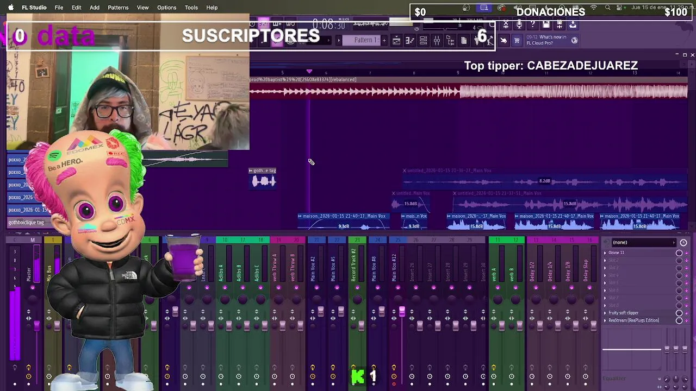The image size is (696, 391).
Task: Open goth...e tag clip menu arrow
Action: [251, 171]
